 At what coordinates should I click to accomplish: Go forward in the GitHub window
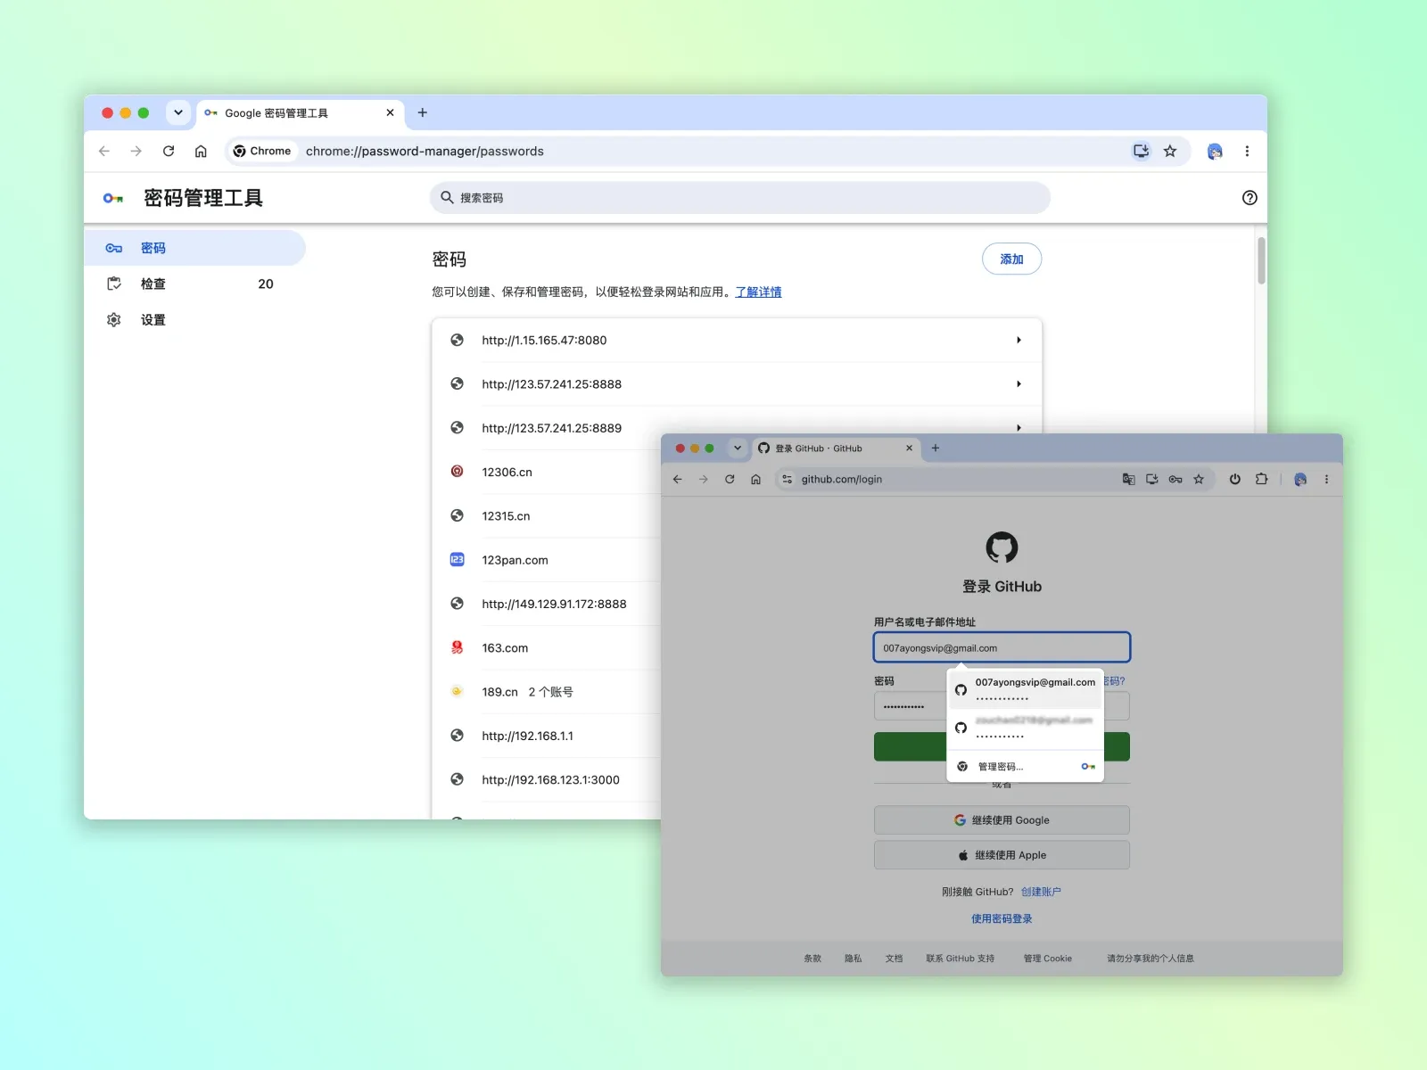(704, 479)
